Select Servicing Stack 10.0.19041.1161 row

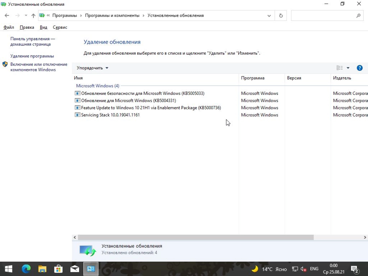point(220,115)
